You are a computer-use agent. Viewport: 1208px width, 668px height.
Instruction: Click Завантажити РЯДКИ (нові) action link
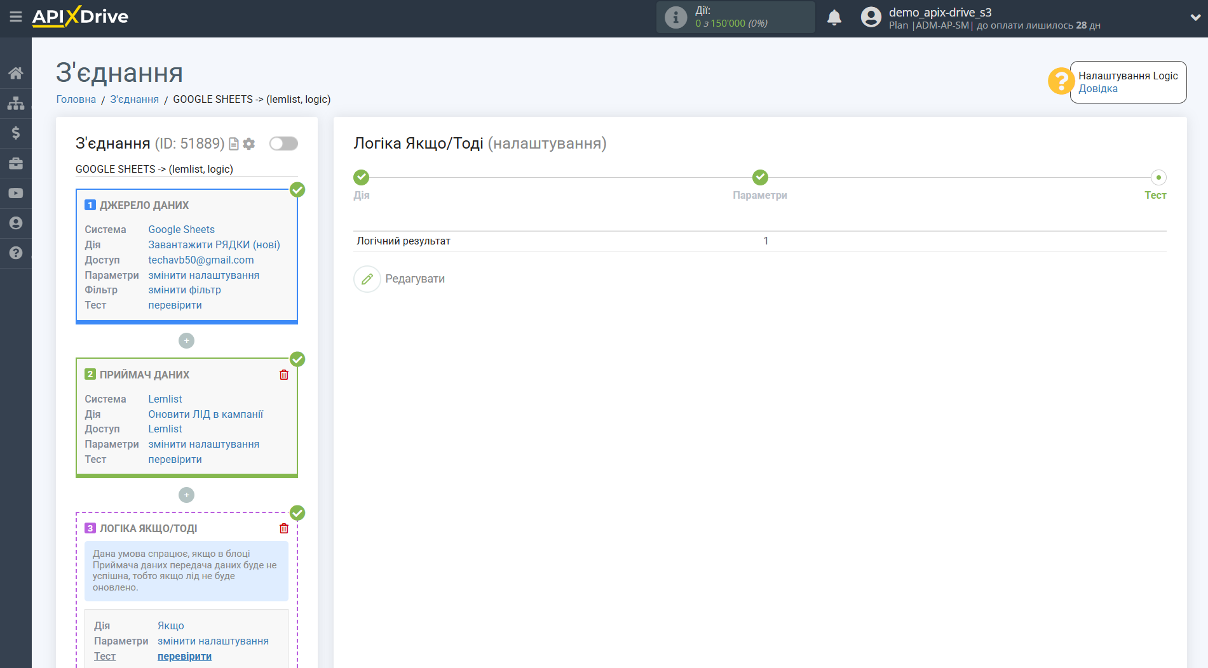(214, 245)
